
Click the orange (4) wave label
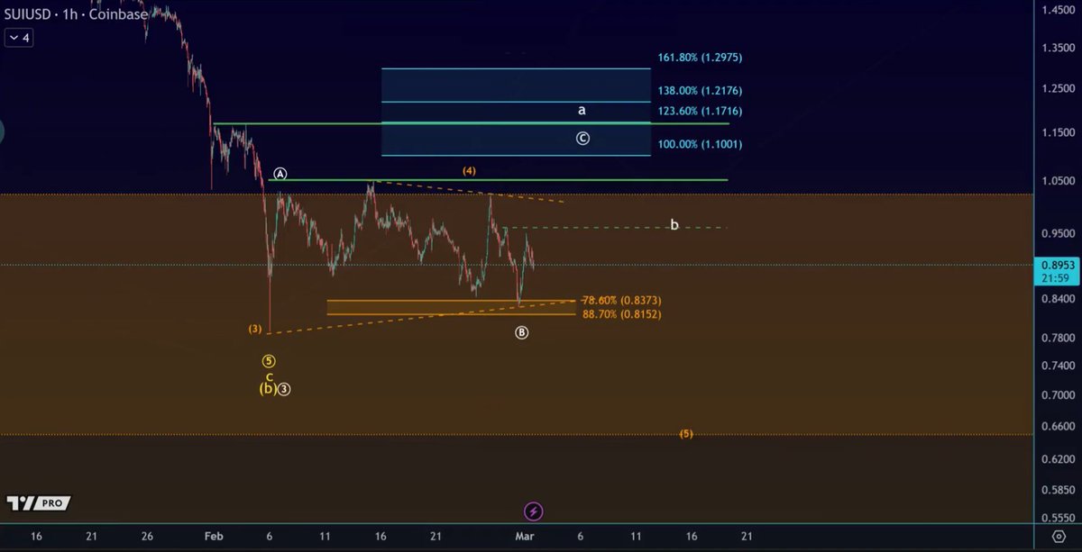469,170
